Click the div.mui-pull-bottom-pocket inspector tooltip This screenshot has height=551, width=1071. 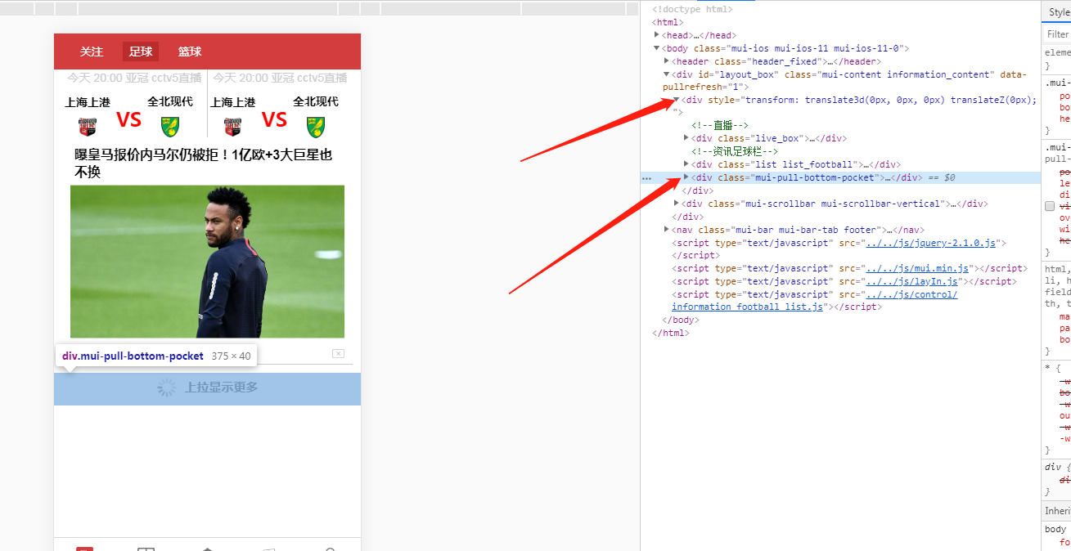coord(155,356)
